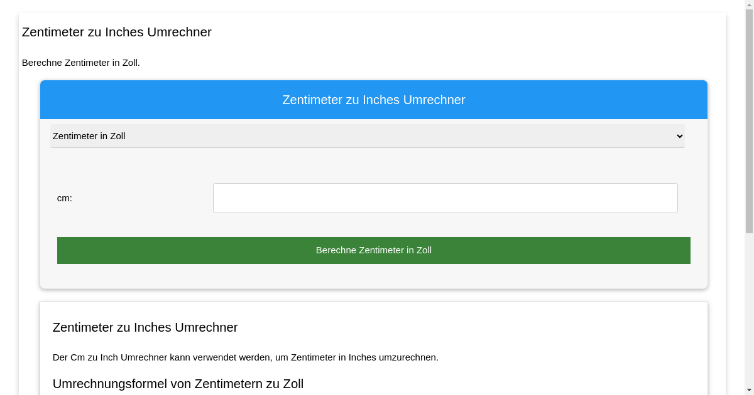Expand the 'Zentimeter in Zoll' selector

368,136
